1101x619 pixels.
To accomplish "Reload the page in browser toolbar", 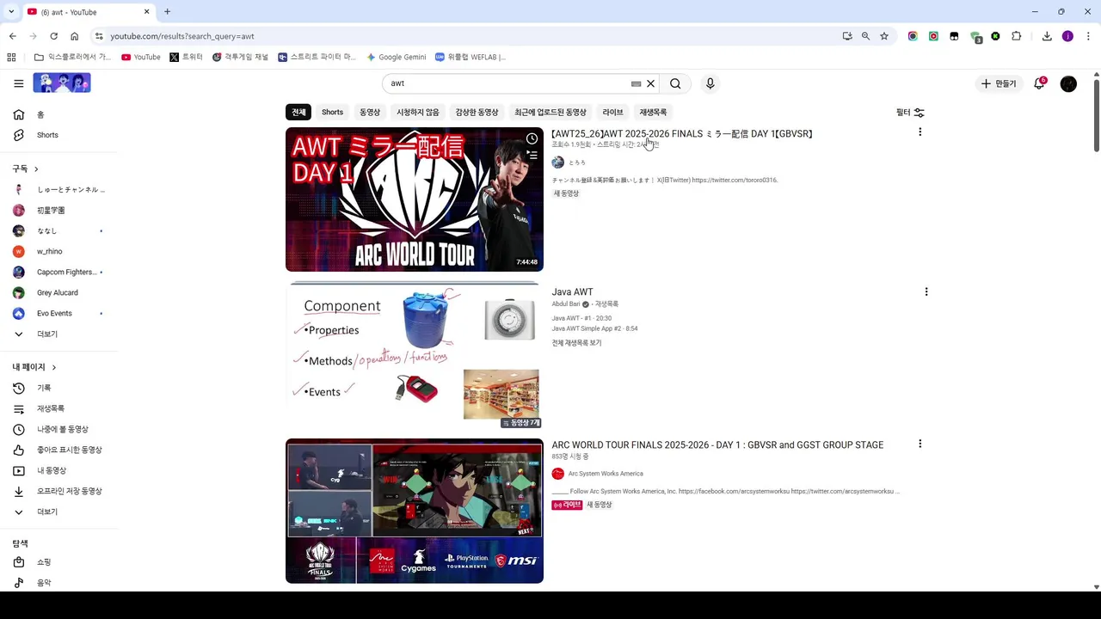I will click(x=53, y=36).
